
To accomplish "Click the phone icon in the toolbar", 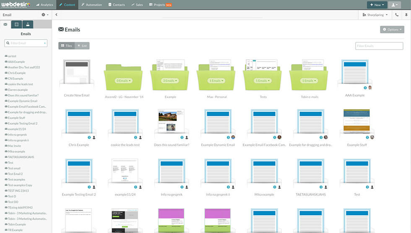I will pyautogui.click(x=397, y=15).
